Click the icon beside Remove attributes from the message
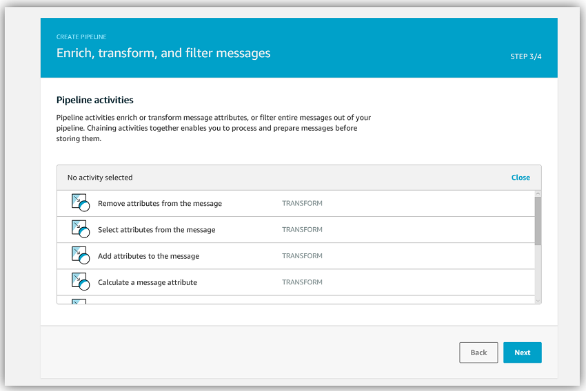Image resolution: width=586 pixels, height=391 pixels. click(81, 203)
